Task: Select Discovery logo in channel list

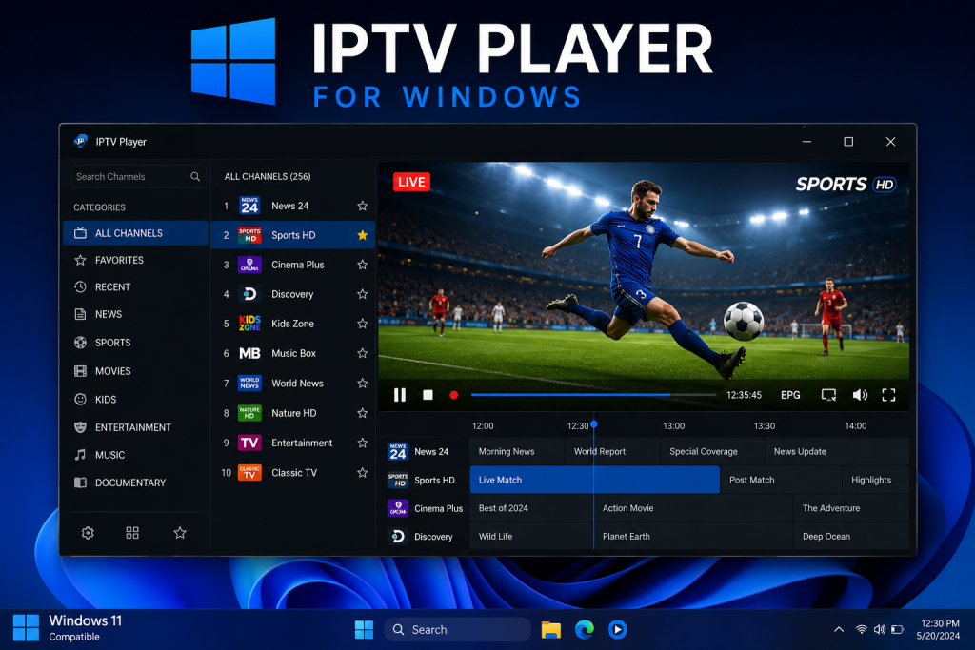Action: coord(249,294)
